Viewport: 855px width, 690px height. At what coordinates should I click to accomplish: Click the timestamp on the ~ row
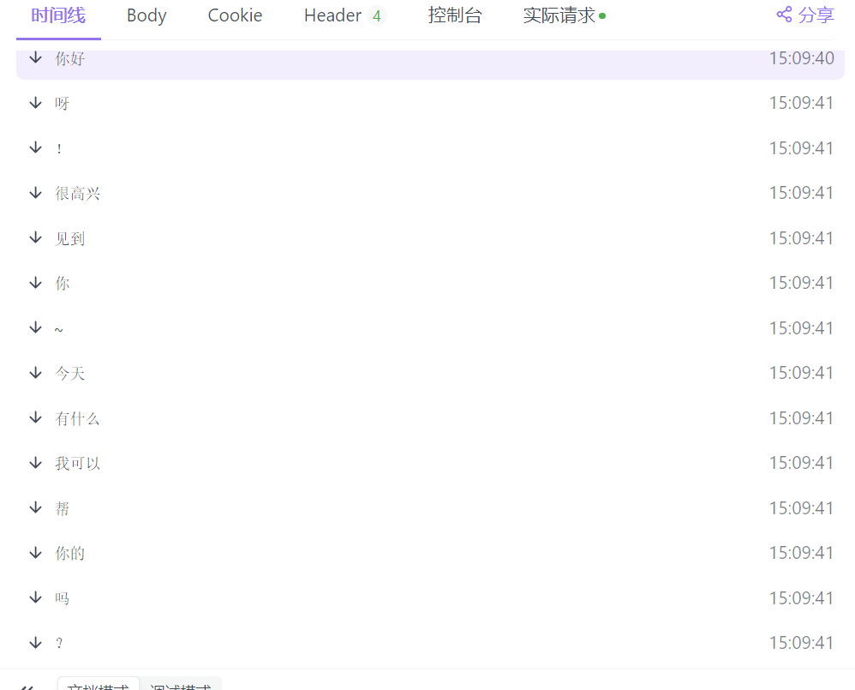coord(802,327)
